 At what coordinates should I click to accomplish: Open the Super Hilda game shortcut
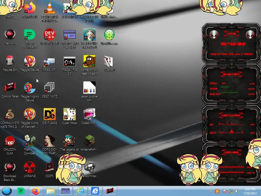tap(69, 116)
